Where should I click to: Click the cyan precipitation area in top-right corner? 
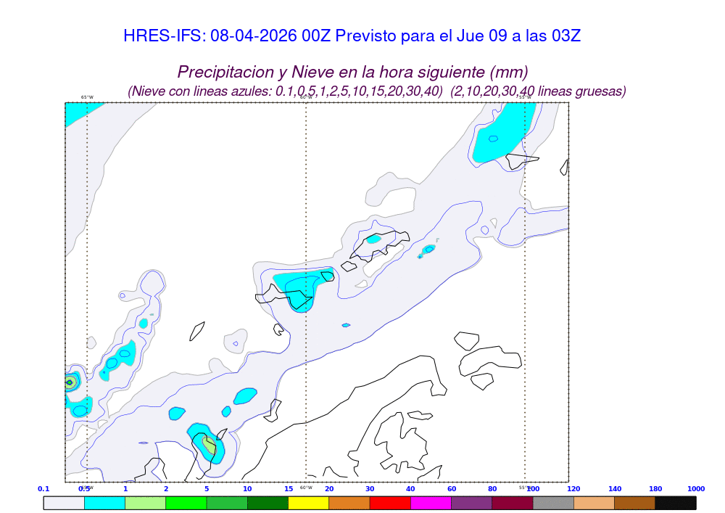[500, 134]
